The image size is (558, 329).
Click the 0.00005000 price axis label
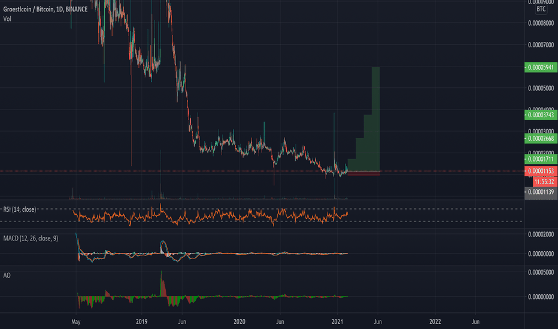pos(541,88)
